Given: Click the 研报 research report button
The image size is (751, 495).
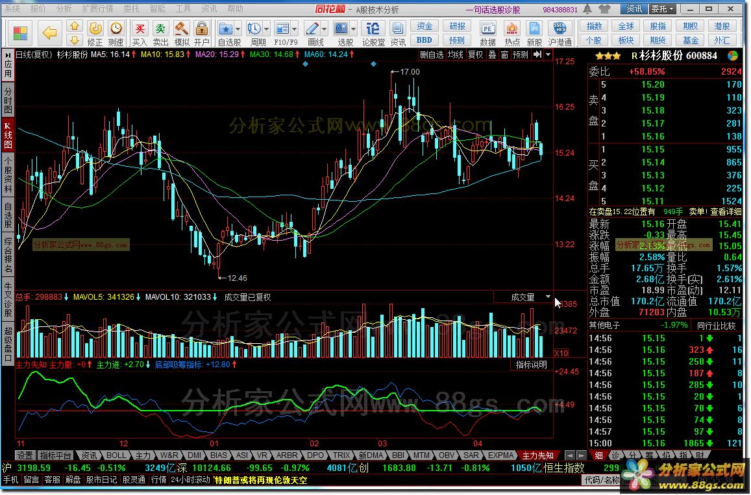Looking at the screenshot, I should tap(457, 27).
